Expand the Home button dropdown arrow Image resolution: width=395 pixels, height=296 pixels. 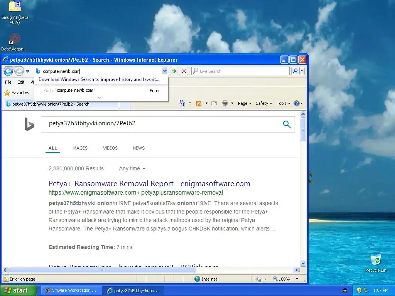click(x=190, y=103)
